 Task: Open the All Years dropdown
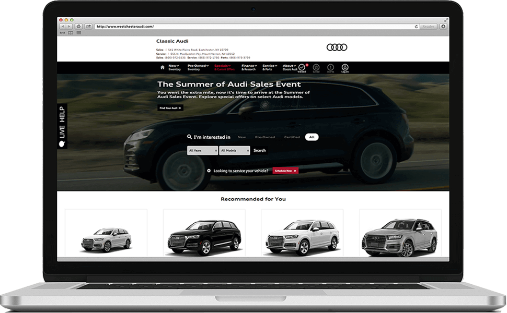(203, 150)
